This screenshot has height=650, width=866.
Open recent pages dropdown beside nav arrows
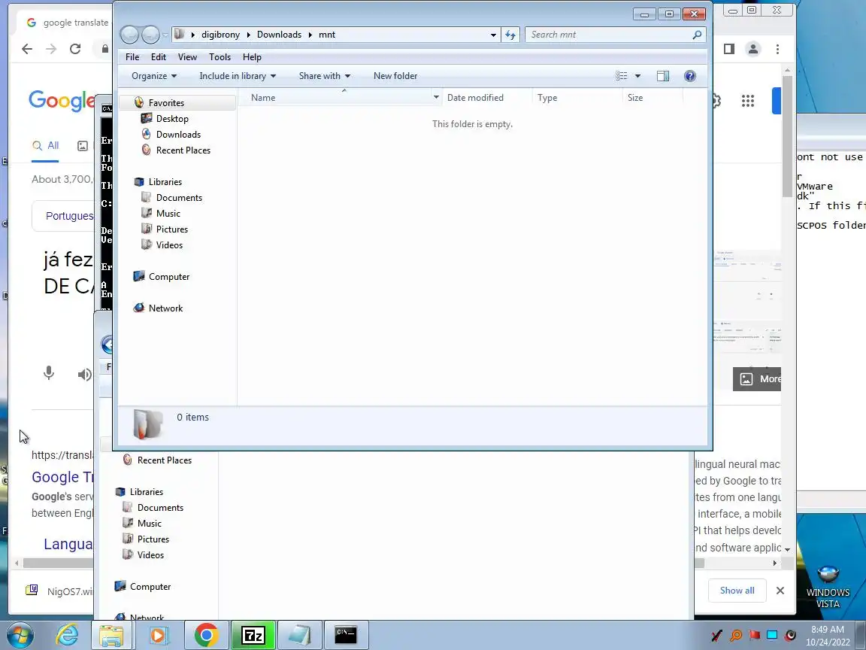(x=165, y=35)
